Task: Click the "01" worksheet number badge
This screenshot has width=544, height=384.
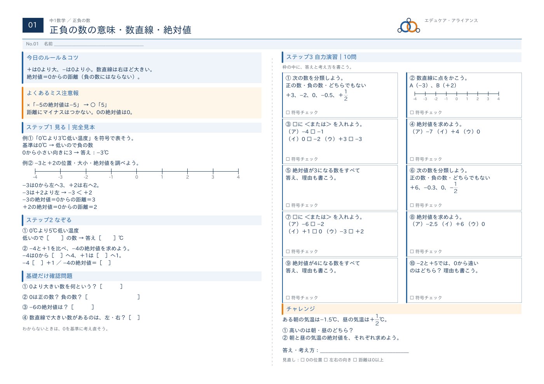Action: (33, 25)
